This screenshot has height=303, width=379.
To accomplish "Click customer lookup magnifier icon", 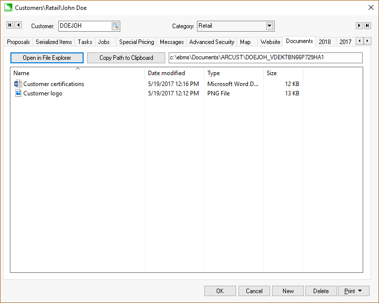I will coord(115,26).
